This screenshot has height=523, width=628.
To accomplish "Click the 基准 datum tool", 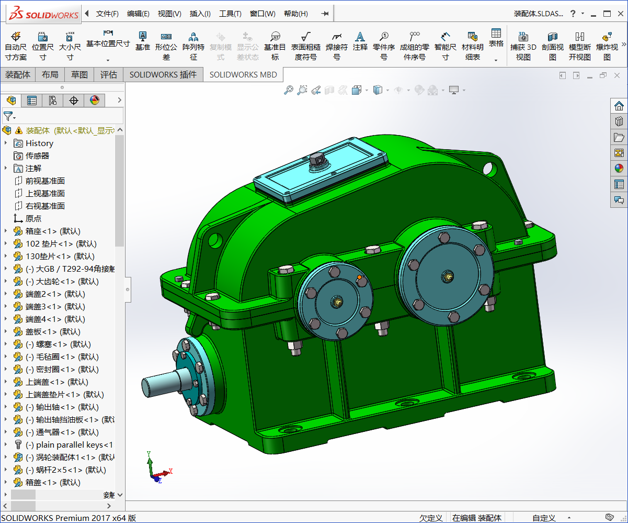I will coord(142,41).
